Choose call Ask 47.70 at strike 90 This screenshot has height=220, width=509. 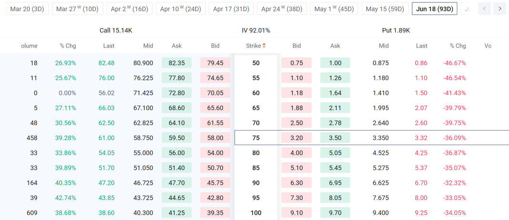coord(177,183)
